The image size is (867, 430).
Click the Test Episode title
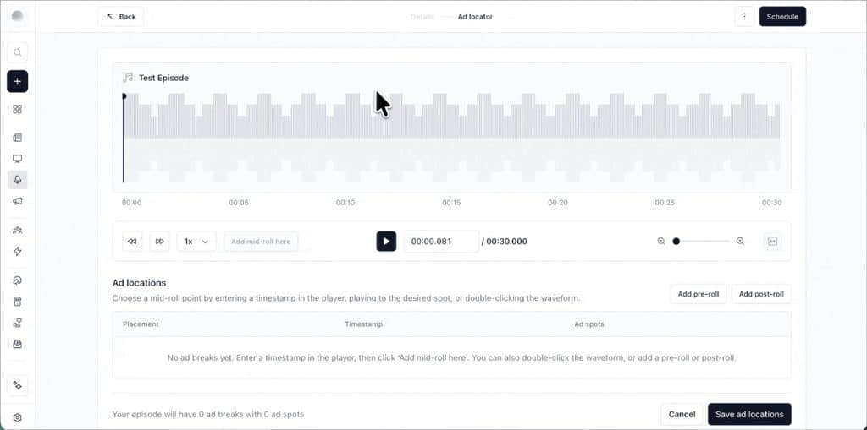[163, 78]
